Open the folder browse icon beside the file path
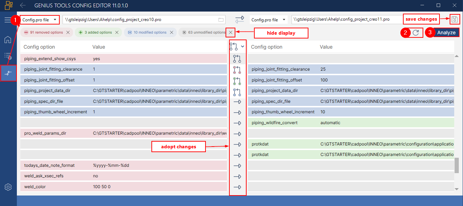The height and width of the screenshot is (206, 463). tap(221, 20)
